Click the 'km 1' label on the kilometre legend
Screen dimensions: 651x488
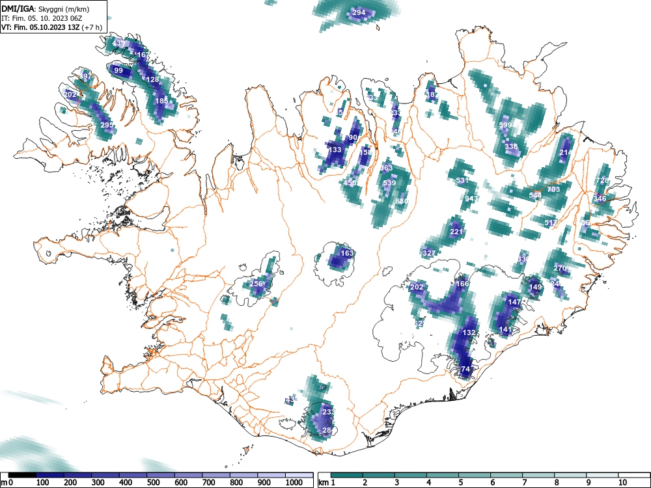326,483
